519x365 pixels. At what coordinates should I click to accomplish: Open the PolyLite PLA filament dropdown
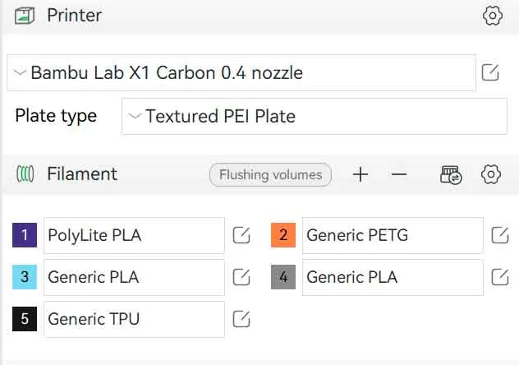pos(134,235)
